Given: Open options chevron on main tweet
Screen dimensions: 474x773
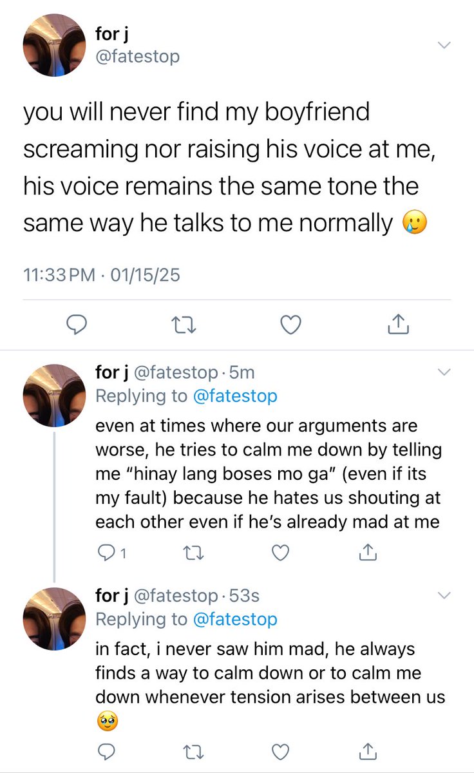Looking at the screenshot, I should tap(444, 45).
